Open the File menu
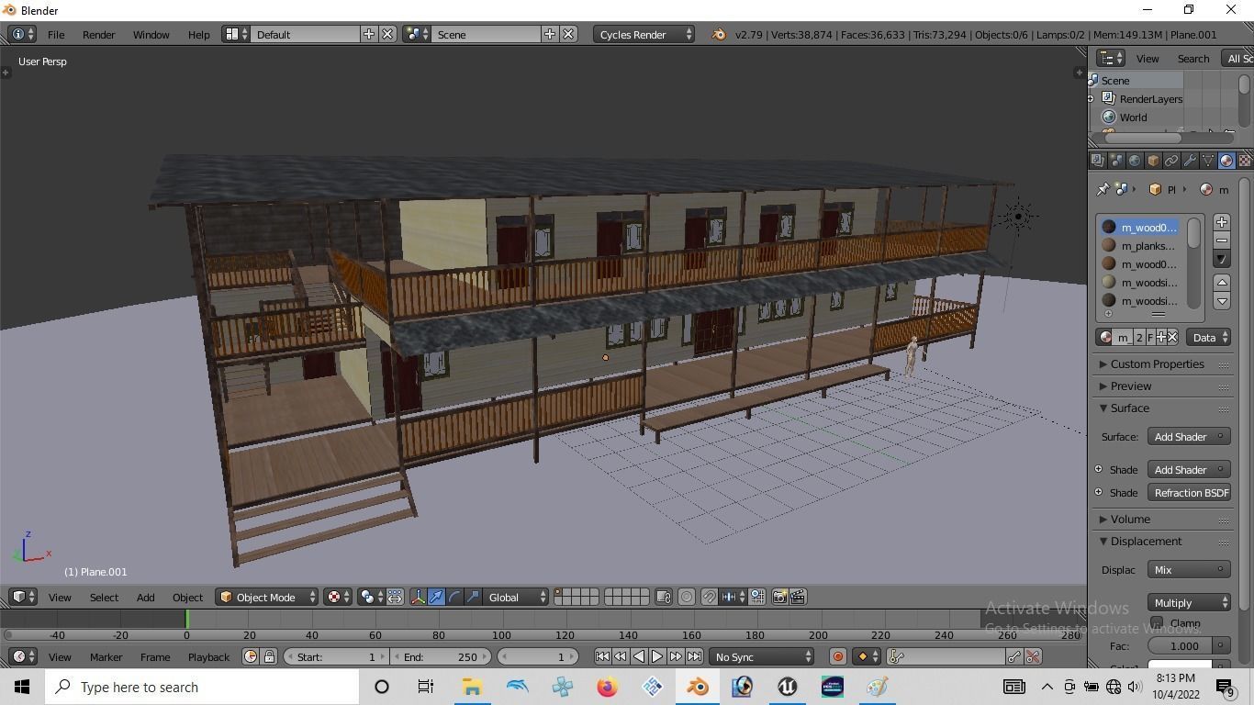Image resolution: width=1254 pixels, height=705 pixels. [x=56, y=34]
